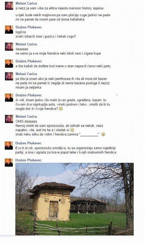Screen dimensions: 145x244
Task: Open Melani Carica name above 'OMG daaaaaa'
Action: point(26,116)
